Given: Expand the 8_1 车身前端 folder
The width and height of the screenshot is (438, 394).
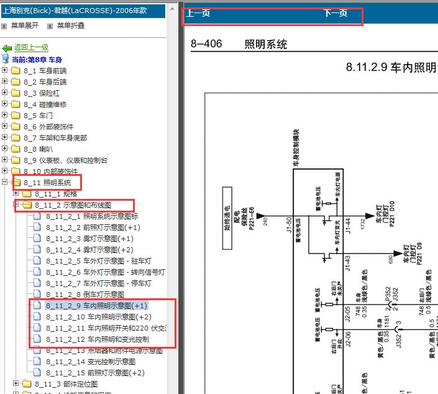Looking at the screenshot, I should click(4, 70).
